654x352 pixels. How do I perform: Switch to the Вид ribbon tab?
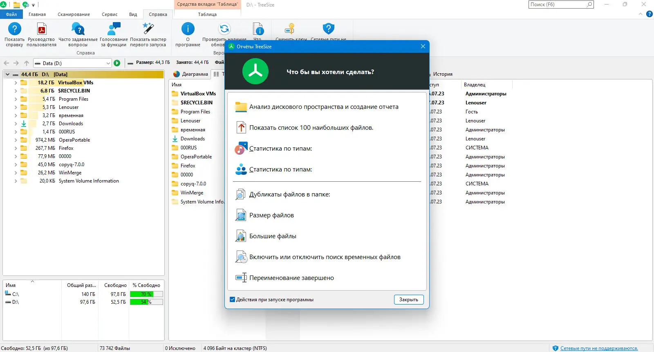pyautogui.click(x=133, y=14)
